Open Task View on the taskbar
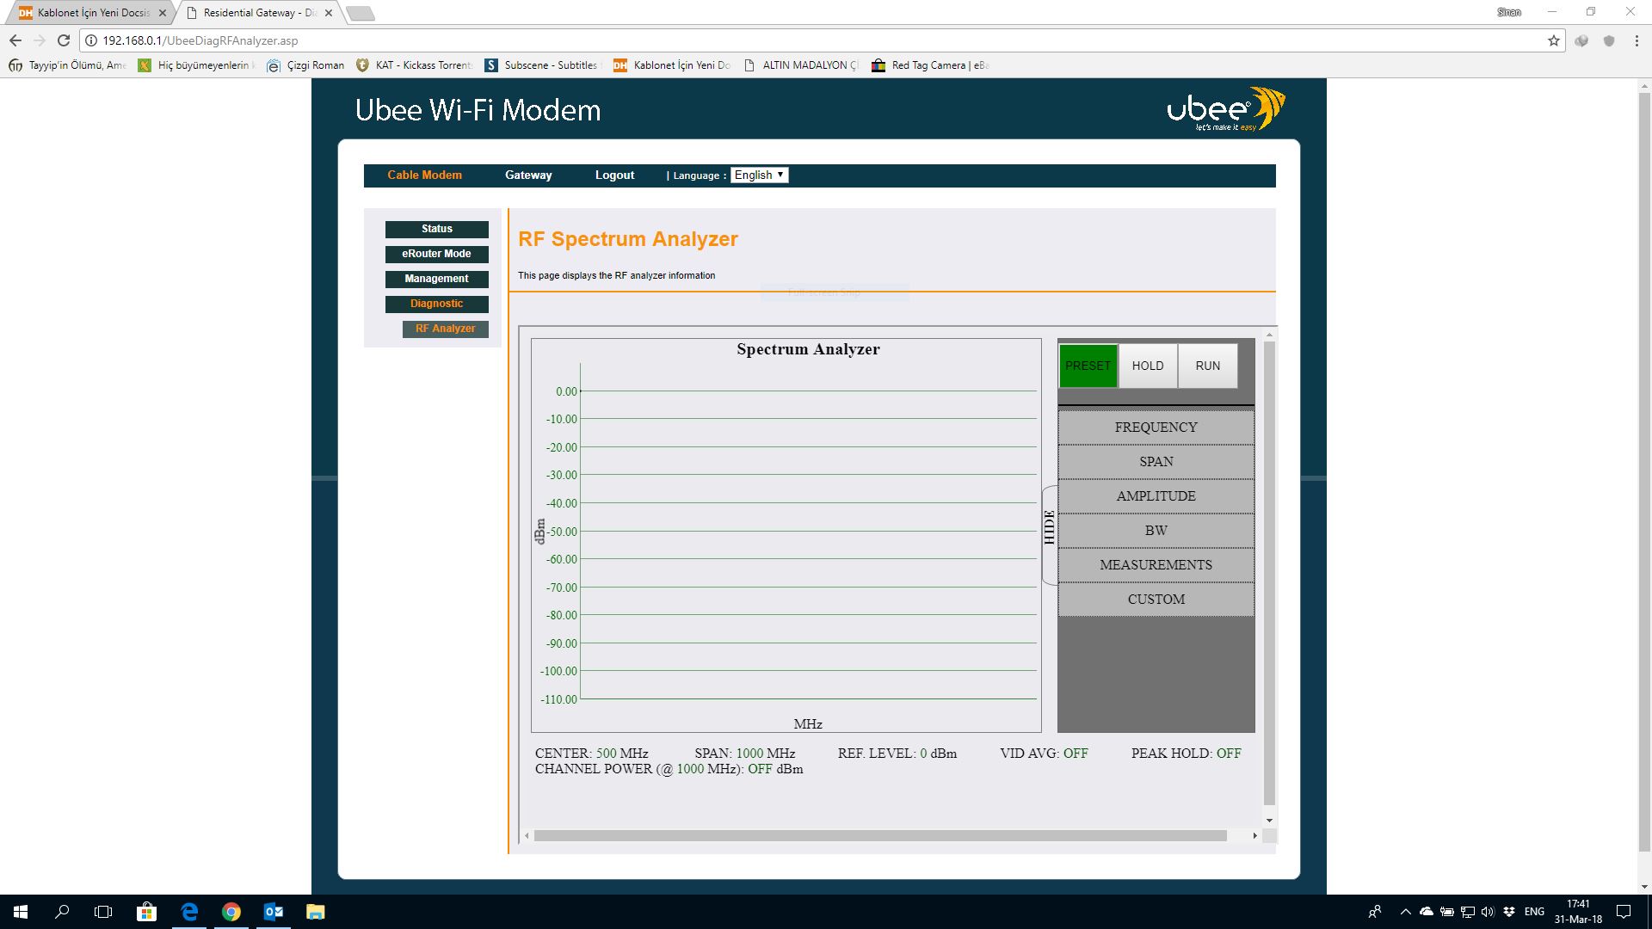 click(103, 912)
